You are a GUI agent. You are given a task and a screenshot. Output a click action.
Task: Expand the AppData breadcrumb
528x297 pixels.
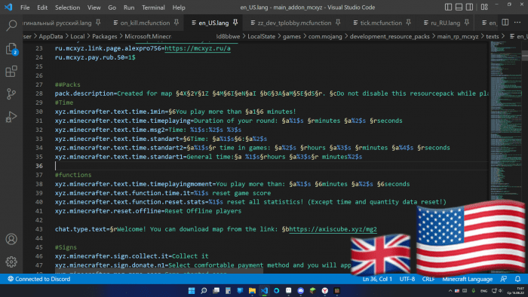[x=51, y=36]
